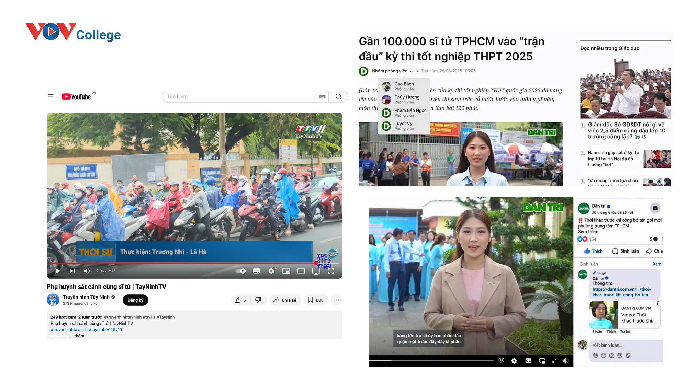Image resolution: width=687 pixels, height=386 pixels.
Task: Open the 'Video: Thời khắc trước khi...' preview card
Action: point(624,315)
